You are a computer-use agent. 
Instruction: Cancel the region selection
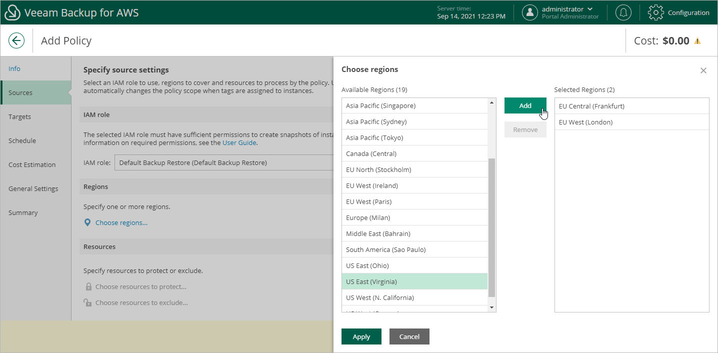tap(409, 336)
